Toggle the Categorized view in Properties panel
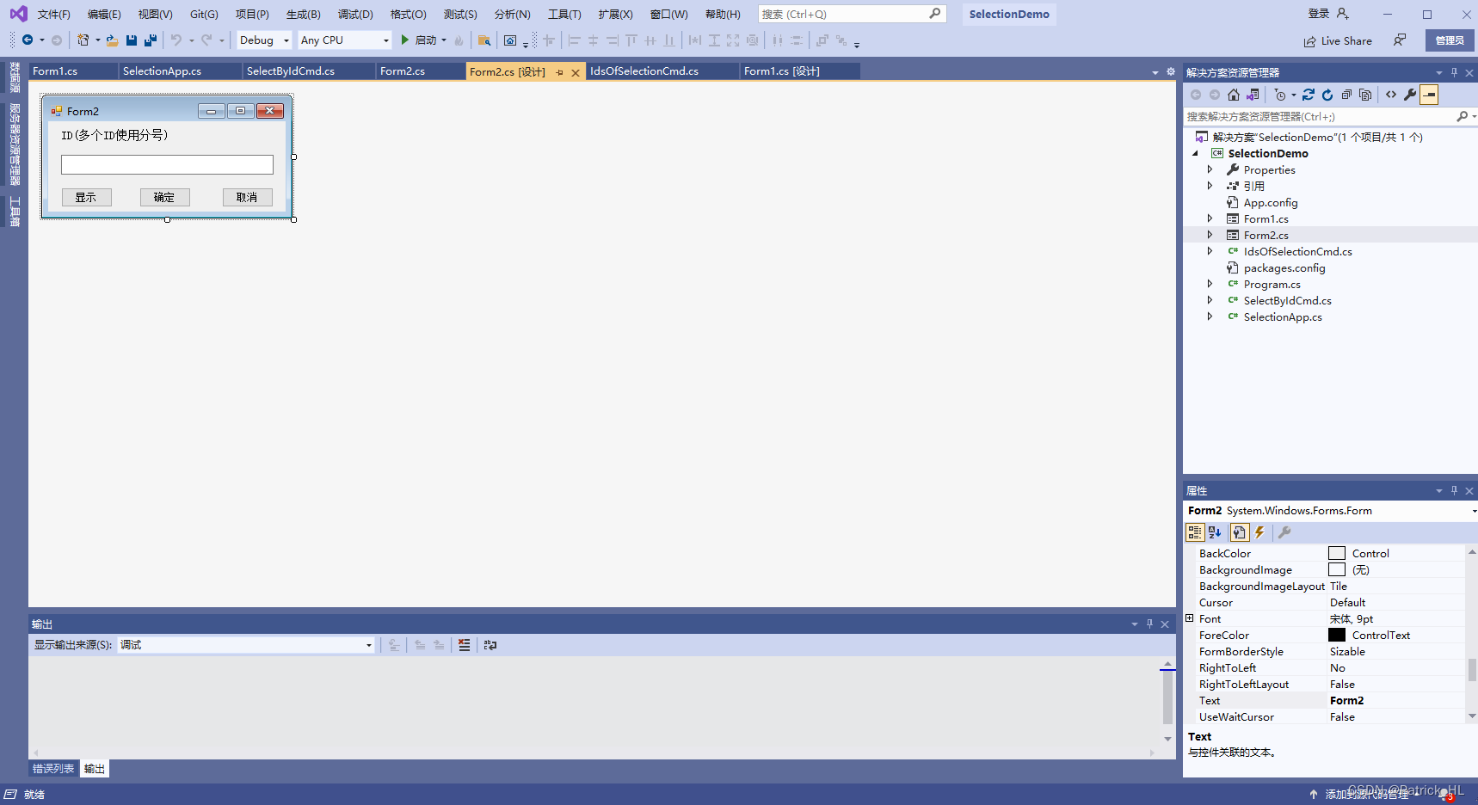1478x805 pixels. (x=1195, y=532)
